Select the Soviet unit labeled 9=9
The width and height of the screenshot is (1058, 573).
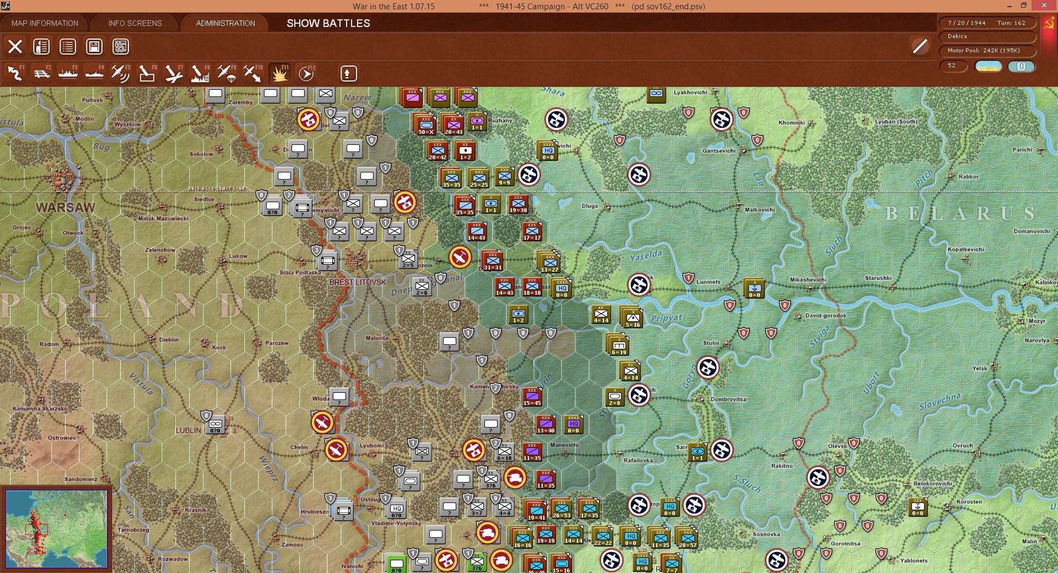point(504,176)
